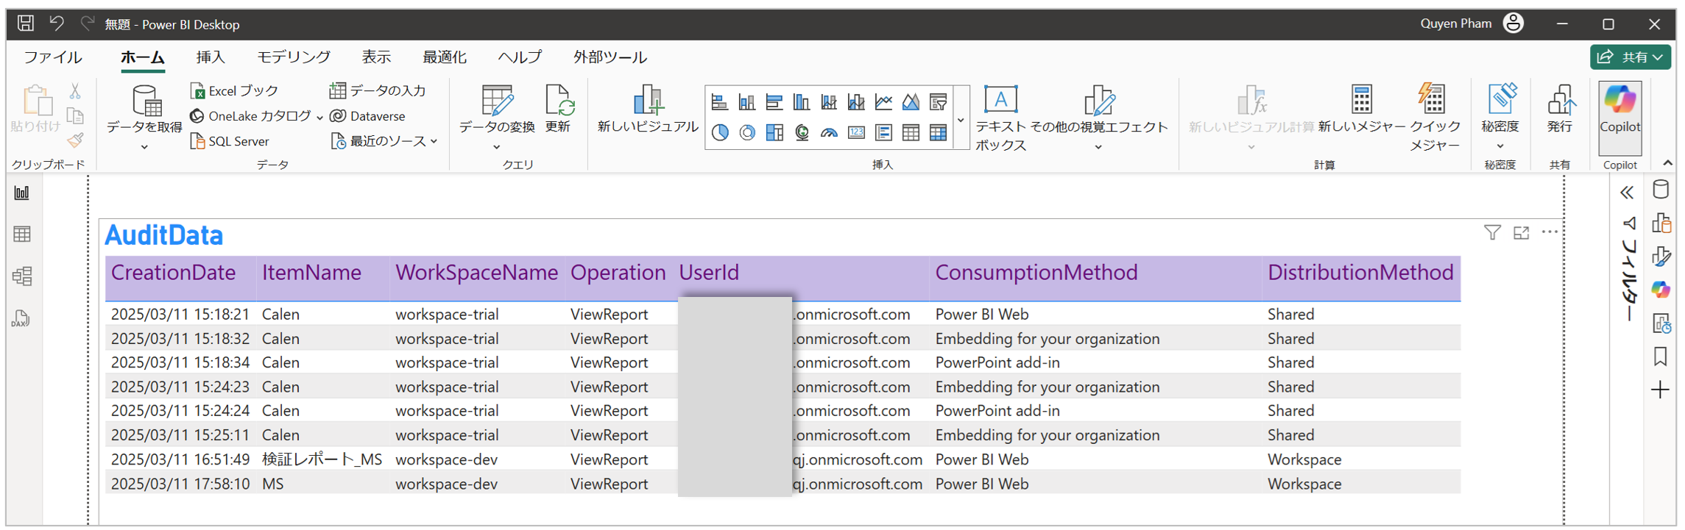Click the 更新 refresh button
Screen dimensions: 1685x530
[558, 109]
